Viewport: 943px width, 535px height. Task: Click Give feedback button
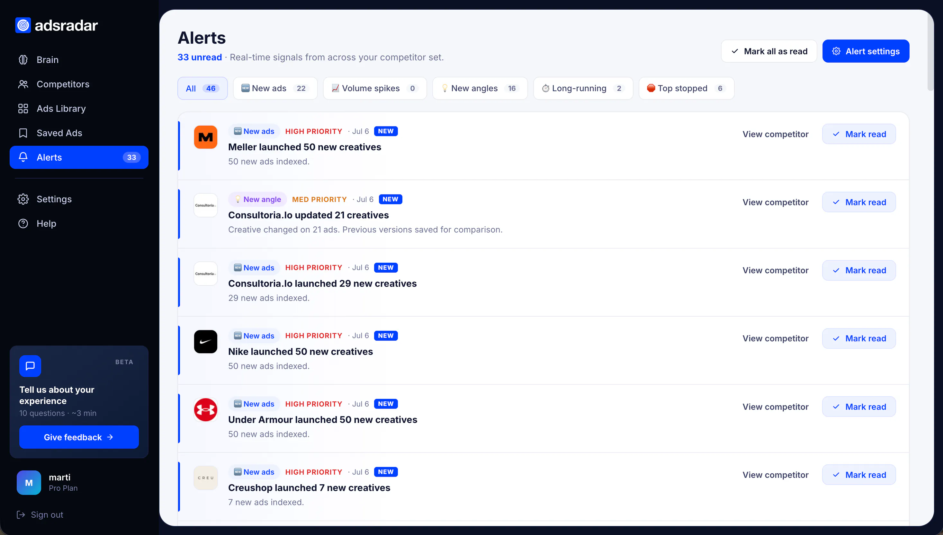pyautogui.click(x=79, y=437)
